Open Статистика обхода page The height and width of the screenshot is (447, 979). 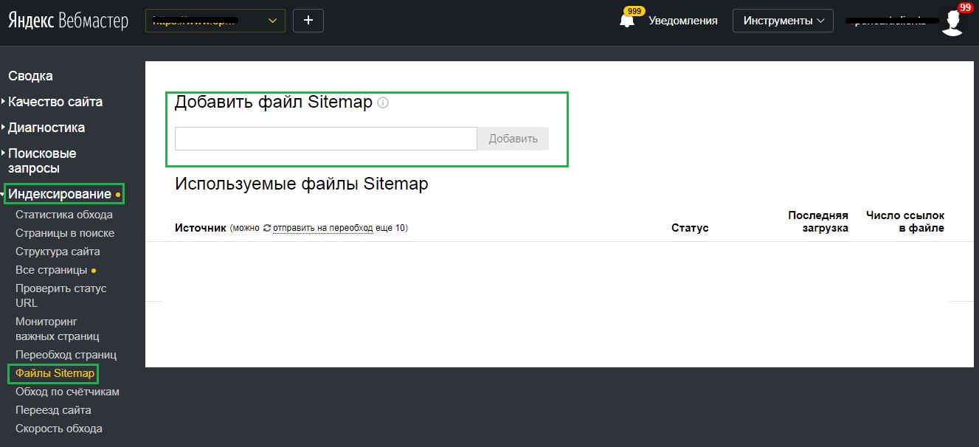(64, 215)
